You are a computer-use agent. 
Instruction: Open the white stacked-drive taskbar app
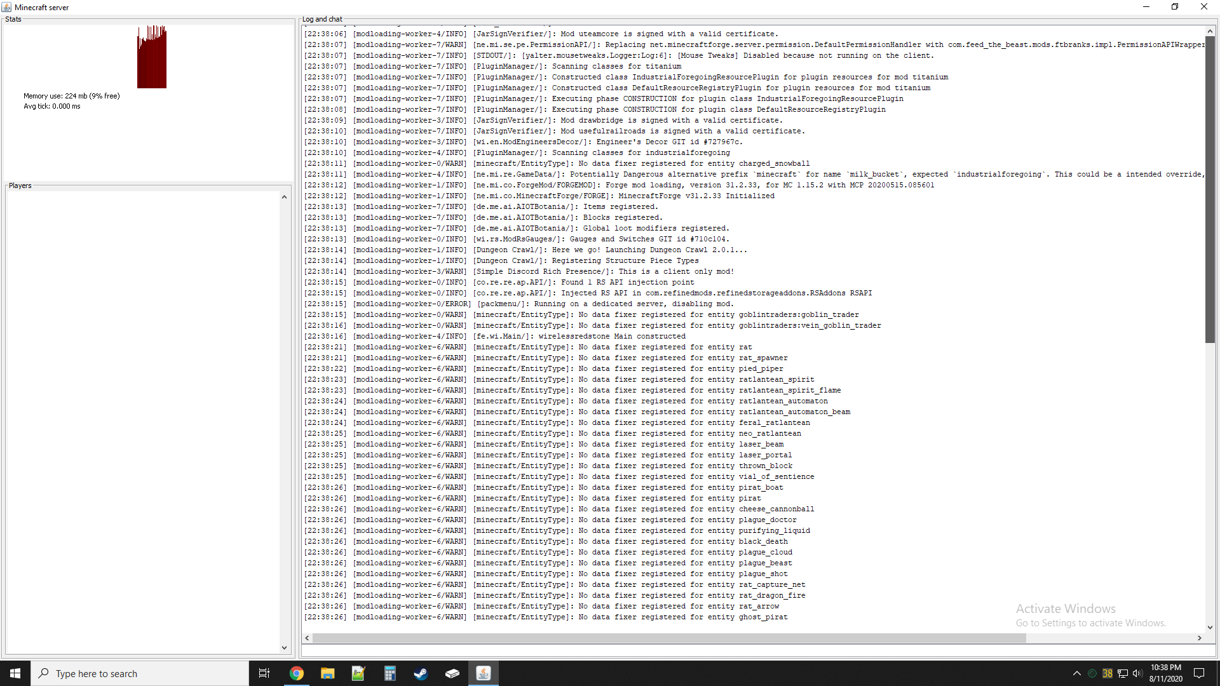(452, 673)
